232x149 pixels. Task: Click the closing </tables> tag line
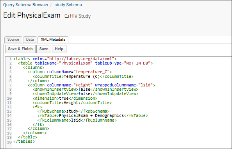[x=24, y=142]
